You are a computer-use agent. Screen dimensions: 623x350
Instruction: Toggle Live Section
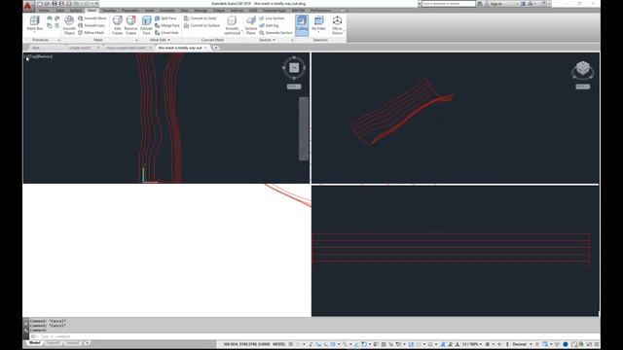pos(272,18)
